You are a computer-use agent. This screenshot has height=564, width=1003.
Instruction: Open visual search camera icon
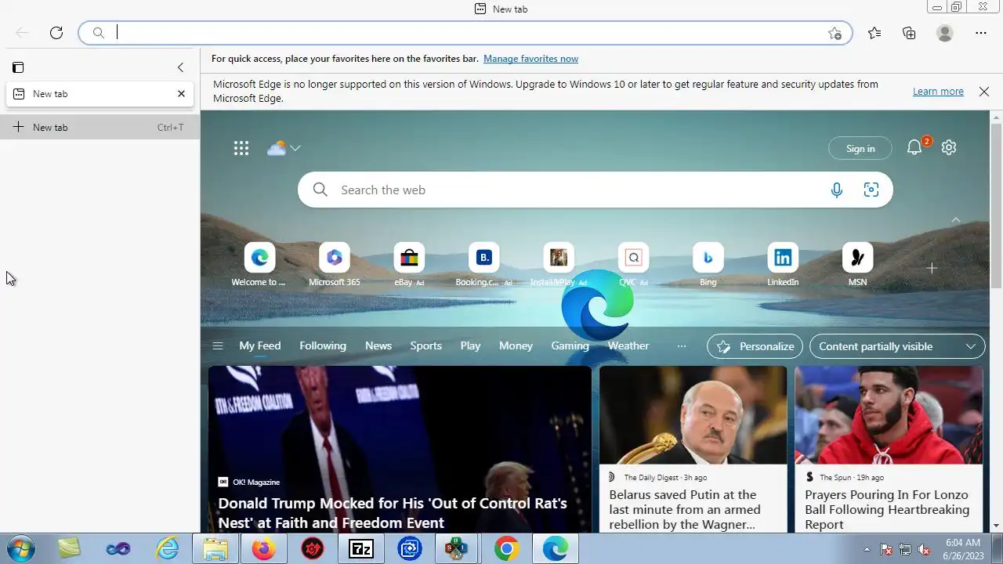(x=871, y=190)
